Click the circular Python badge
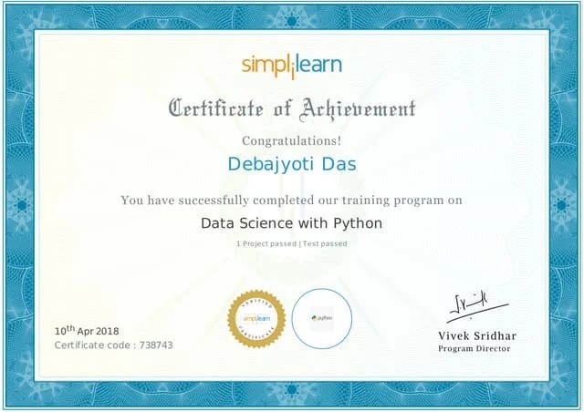Image resolution: width=584 pixels, height=412 pixels. pos(322,319)
